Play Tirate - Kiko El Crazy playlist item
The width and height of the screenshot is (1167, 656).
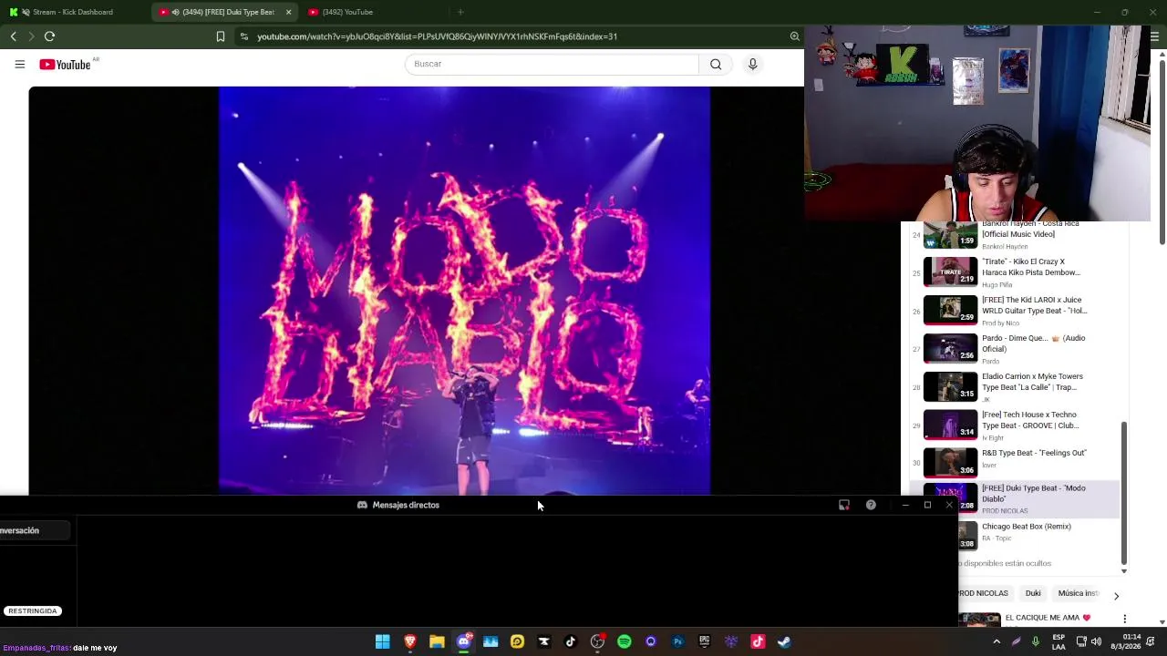point(1016,272)
